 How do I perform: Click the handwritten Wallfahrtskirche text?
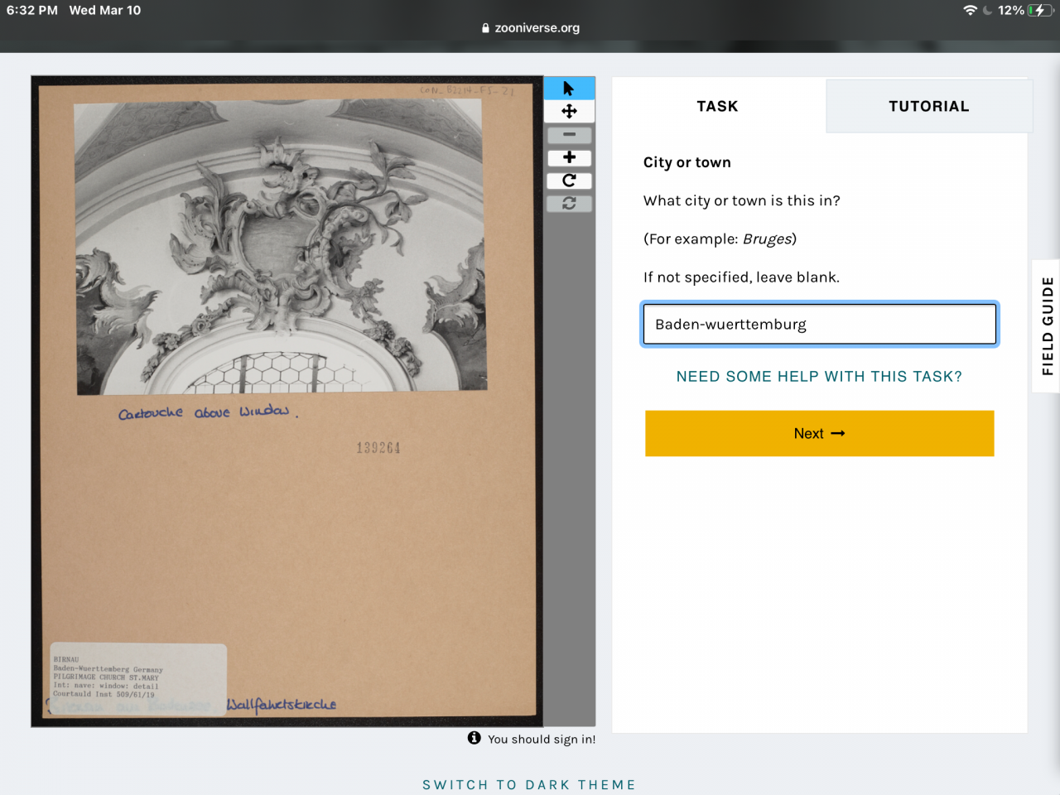point(282,705)
